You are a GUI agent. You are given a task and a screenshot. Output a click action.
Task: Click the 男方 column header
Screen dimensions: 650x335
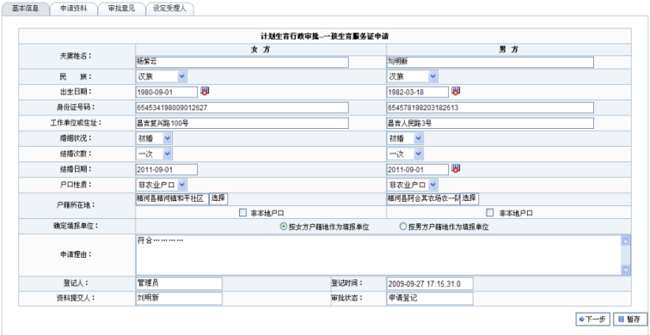point(509,50)
